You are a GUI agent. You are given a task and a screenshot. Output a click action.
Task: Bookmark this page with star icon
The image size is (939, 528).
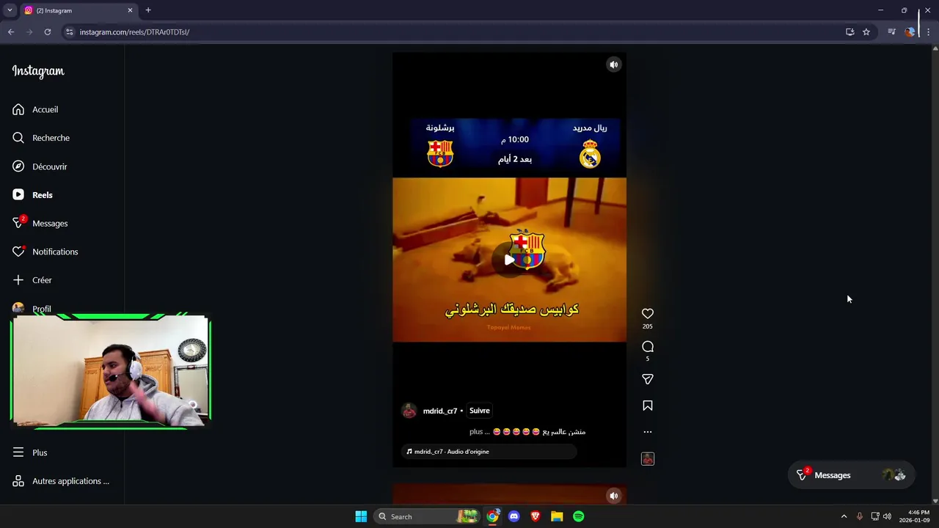(866, 32)
